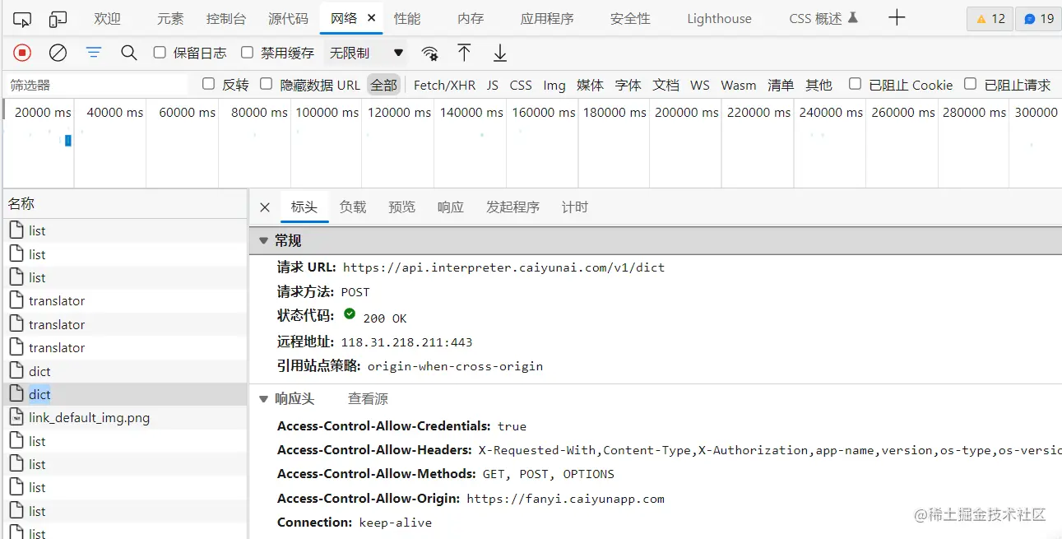The width and height of the screenshot is (1062, 539).
Task: Switch to 元素 tab
Action: (170, 18)
